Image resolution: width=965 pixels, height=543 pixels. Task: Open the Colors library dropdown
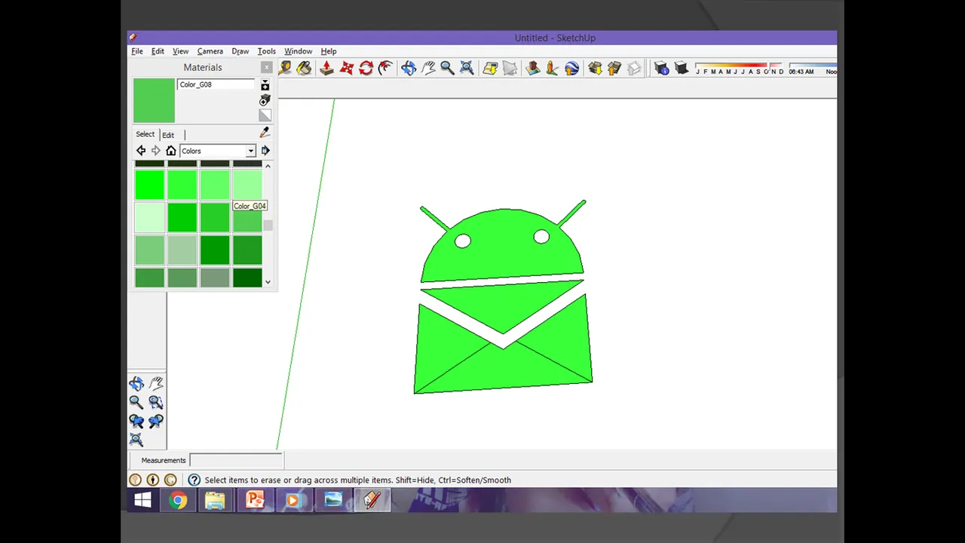point(218,151)
